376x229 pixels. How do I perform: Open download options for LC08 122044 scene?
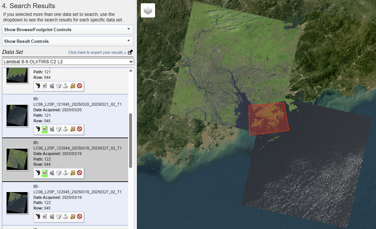click(66, 173)
